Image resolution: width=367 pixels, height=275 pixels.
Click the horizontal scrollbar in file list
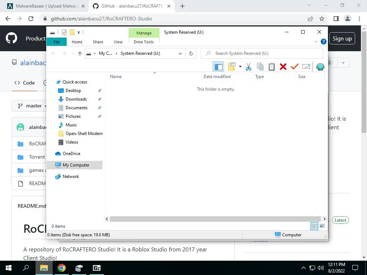pos(215,219)
